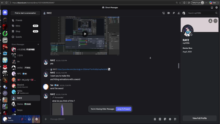This screenshot has width=220, height=124.
Task: Open more options on RAYZ profile
Action: click(216, 21)
